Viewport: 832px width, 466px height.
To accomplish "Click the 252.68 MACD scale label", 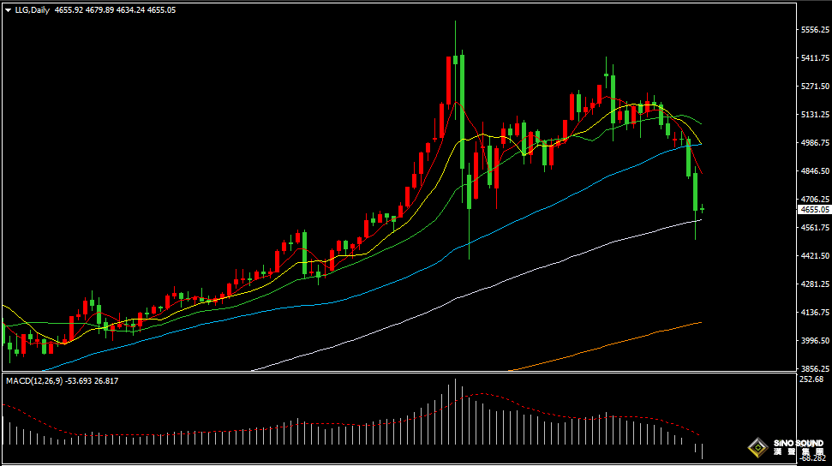I will point(811,379).
